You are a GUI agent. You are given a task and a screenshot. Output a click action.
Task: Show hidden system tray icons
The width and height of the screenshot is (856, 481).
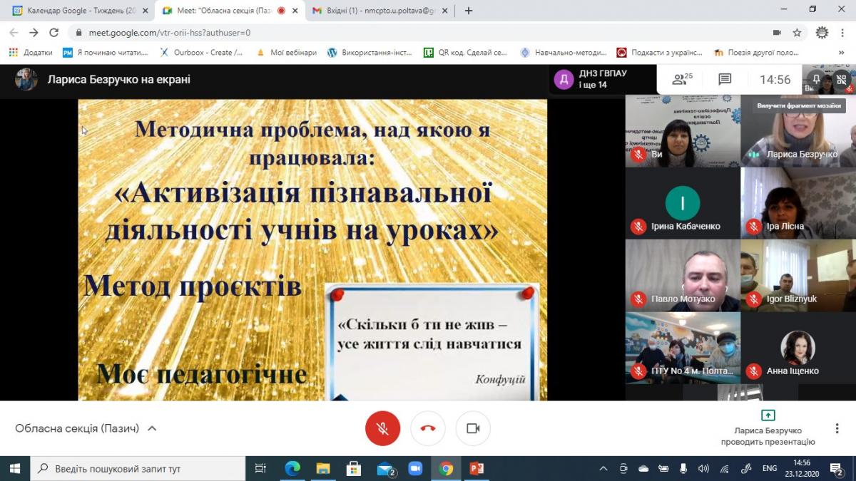point(603,468)
